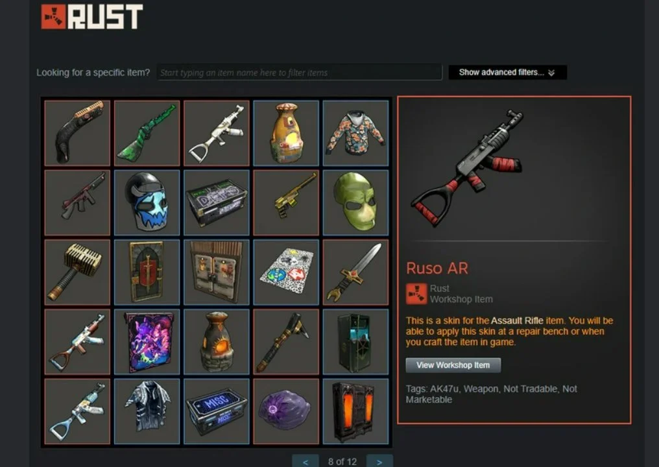The width and height of the screenshot is (659, 467).
Task: Open View Workshop Item button
Action: (x=453, y=365)
